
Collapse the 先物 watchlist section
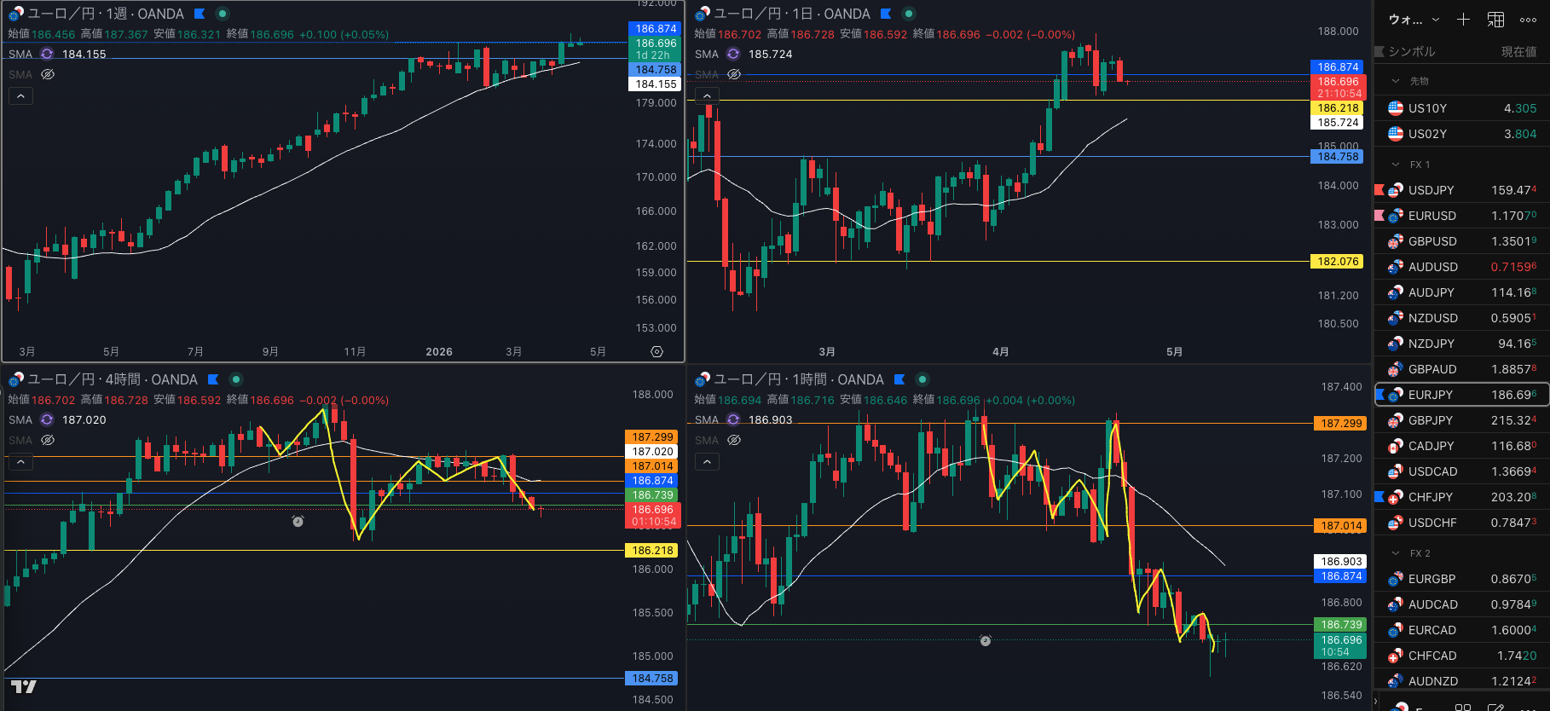point(1396,81)
